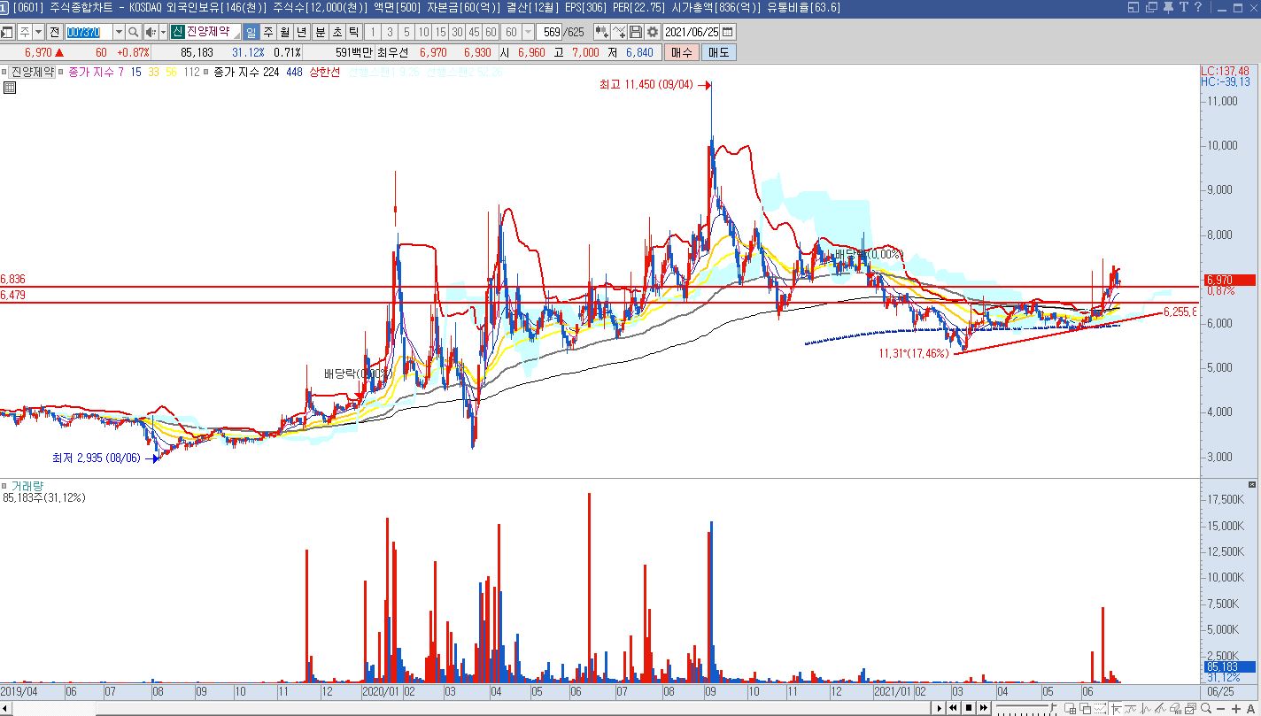Open the speaker options dropdown arrow
Screen dimensions: 1261x716
click(x=163, y=32)
